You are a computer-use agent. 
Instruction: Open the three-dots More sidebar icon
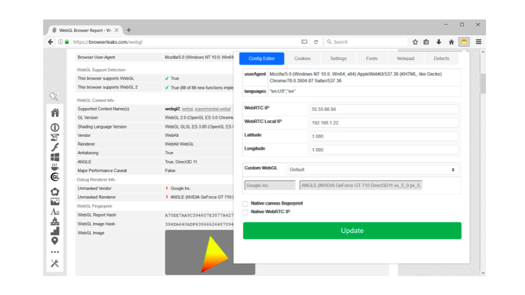(55, 252)
